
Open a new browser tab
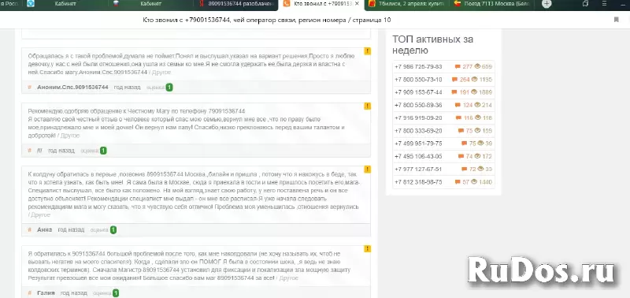[x=547, y=4]
